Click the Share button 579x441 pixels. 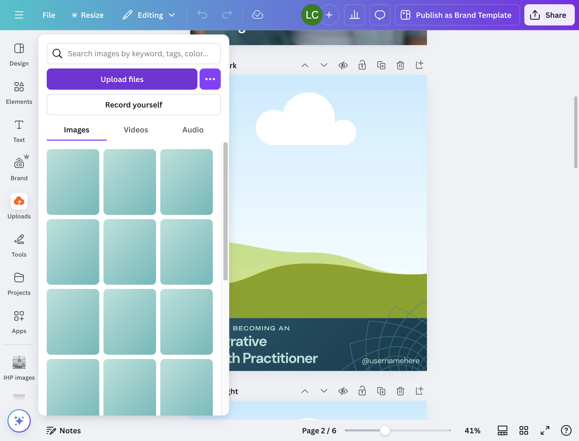pyautogui.click(x=549, y=15)
